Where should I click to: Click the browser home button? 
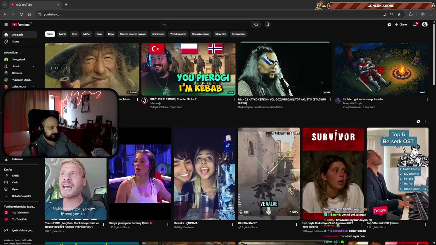pyautogui.click(x=29, y=14)
